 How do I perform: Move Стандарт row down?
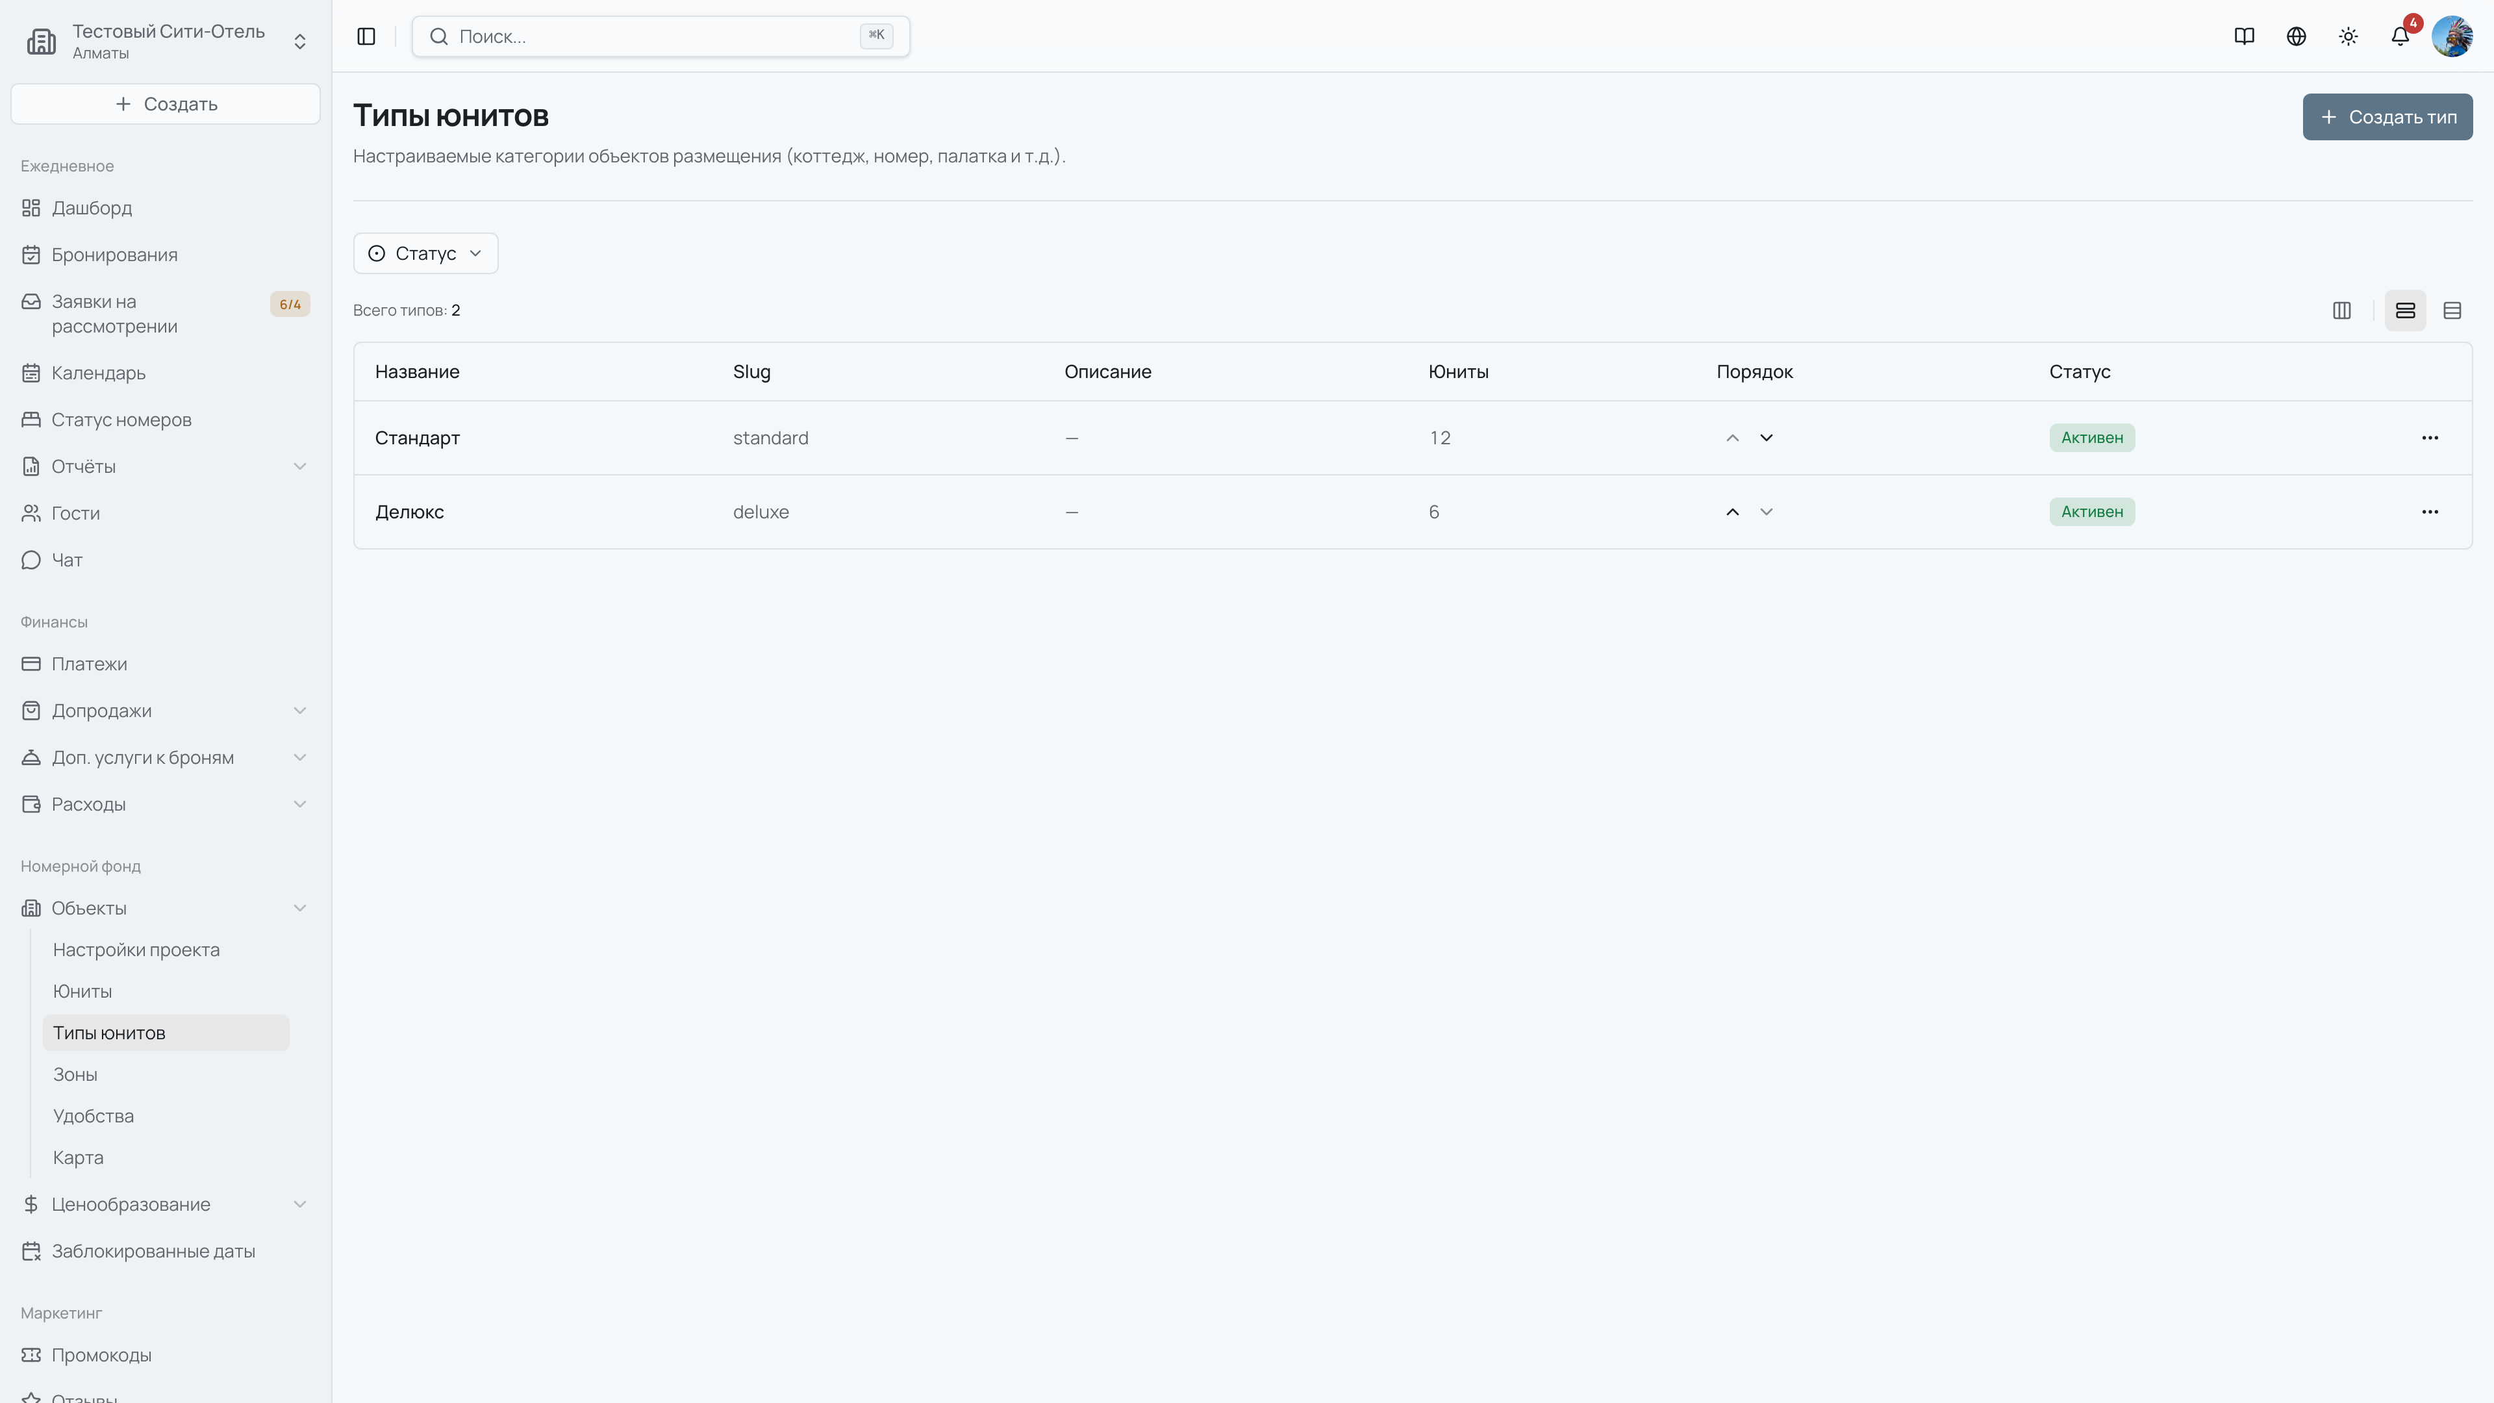tap(1767, 438)
